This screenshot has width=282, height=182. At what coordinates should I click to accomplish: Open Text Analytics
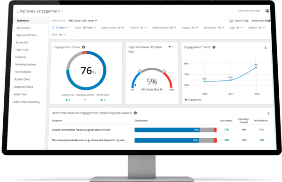[22, 72]
